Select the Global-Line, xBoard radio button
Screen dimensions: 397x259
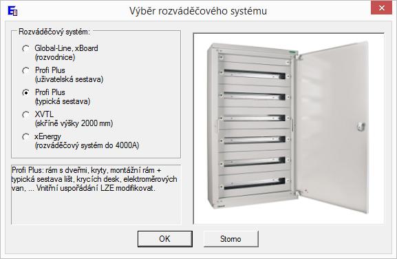pos(25,48)
